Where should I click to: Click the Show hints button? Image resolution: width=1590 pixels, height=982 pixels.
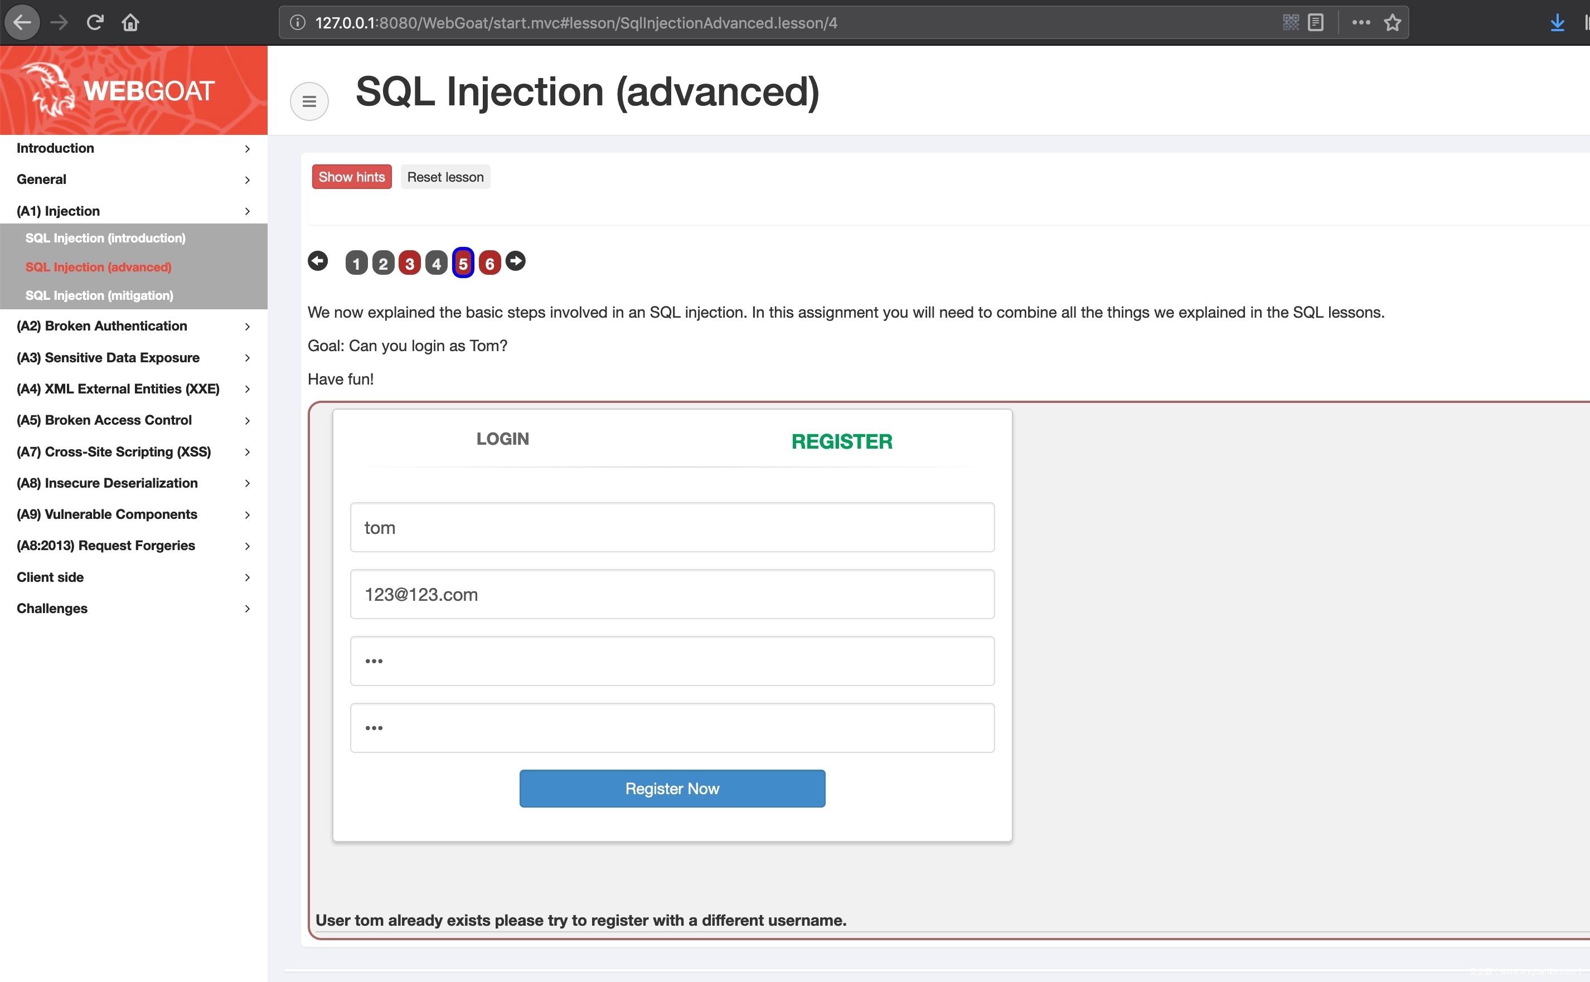tap(351, 177)
